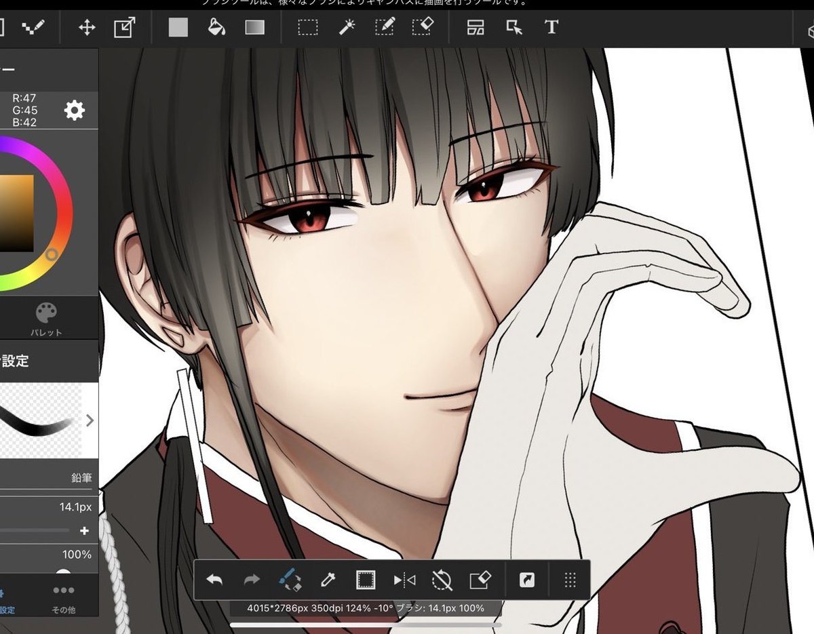Tap the canvas info status text

(x=367, y=608)
